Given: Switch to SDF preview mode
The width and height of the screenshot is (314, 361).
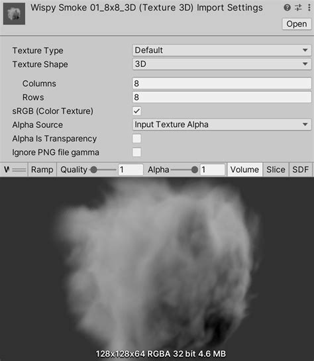Looking at the screenshot, I should pyautogui.click(x=300, y=170).
